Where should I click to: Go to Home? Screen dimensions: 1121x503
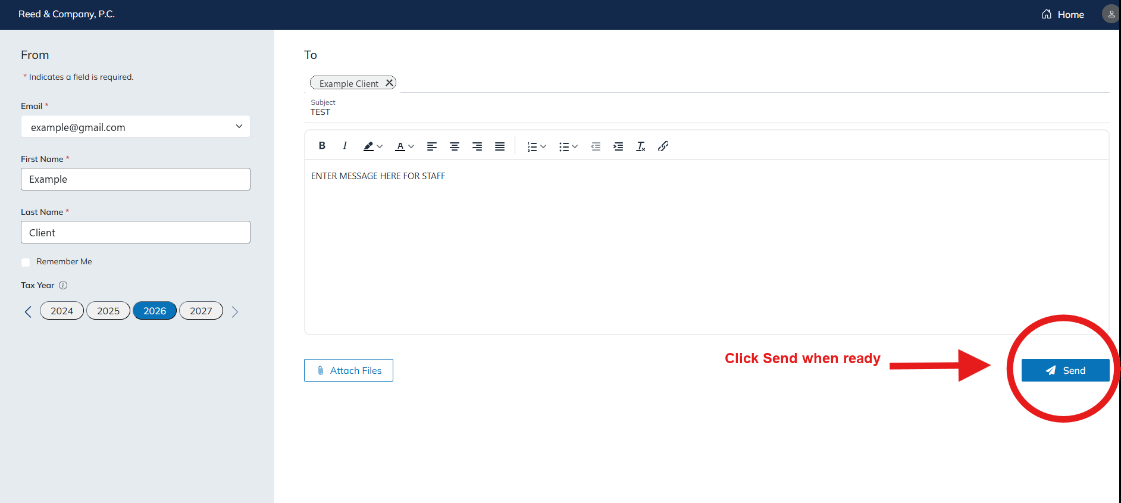(x=1063, y=14)
